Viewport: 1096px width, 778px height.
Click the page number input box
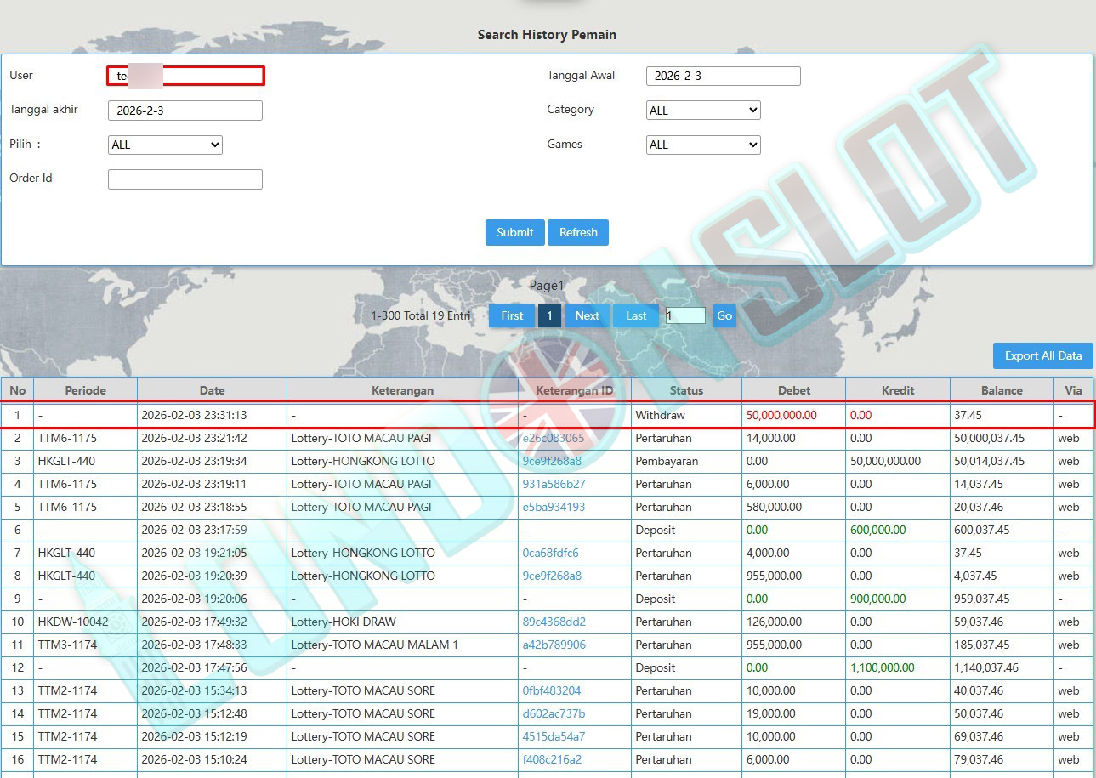click(685, 315)
